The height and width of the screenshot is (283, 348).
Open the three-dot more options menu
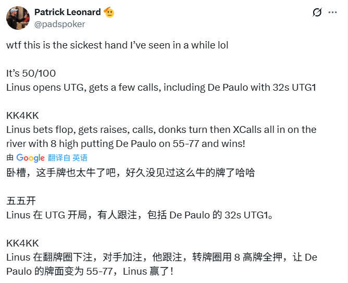click(x=332, y=12)
